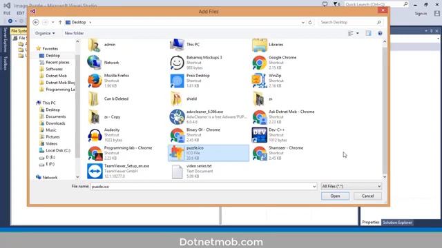Switch to Solution Explorer tab in Visual Studio
The width and height of the screenshot is (442, 248).
pos(397,223)
